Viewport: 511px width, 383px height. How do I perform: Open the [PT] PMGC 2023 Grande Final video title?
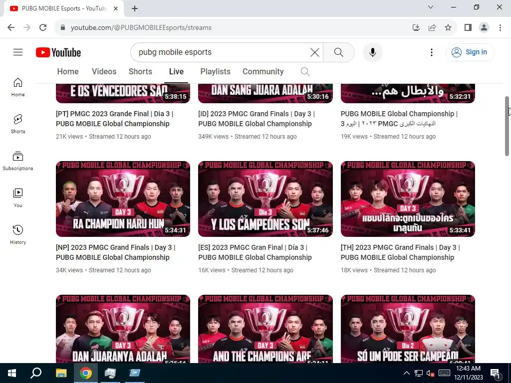click(114, 119)
